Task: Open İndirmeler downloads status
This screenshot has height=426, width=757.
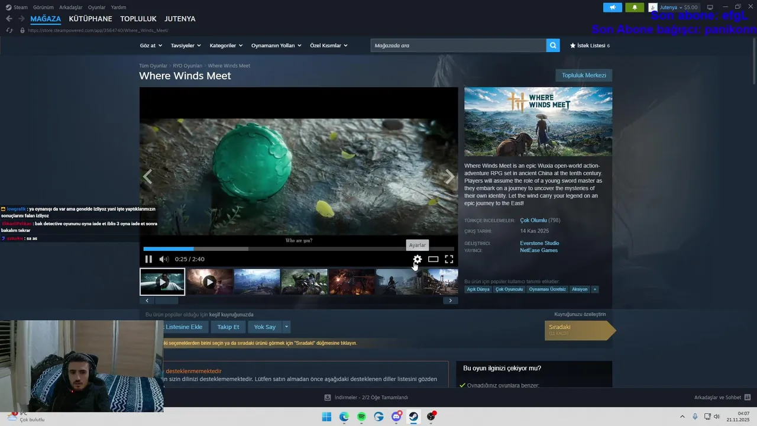Action: pos(367,398)
